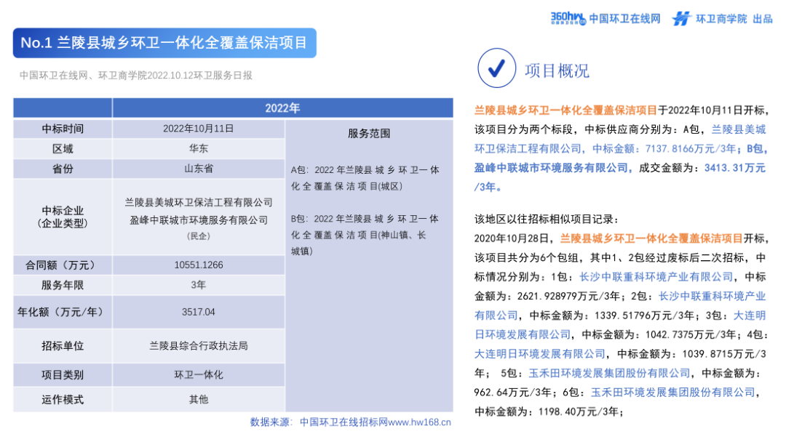Image resolution: width=786 pixels, height=434 pixels.
Task: Click the 中国环卫在线网 text beside 360hw logo
Action: 624,18
